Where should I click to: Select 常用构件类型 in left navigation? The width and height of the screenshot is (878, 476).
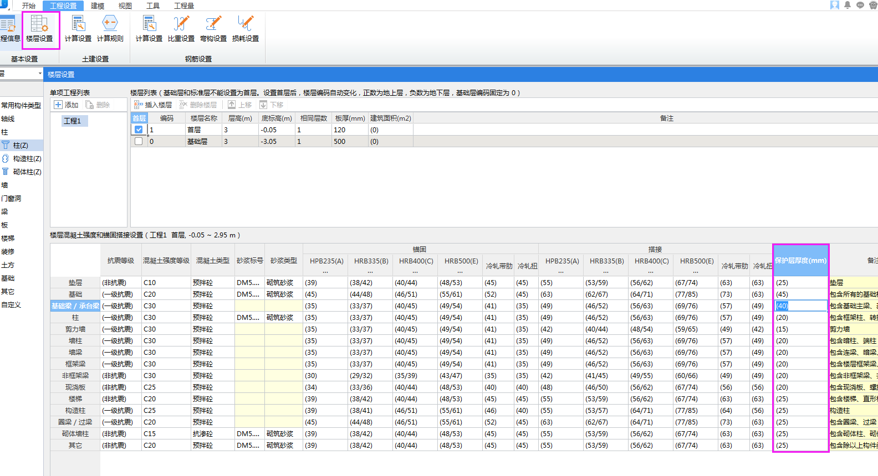pyautogui.click(x=21, y=105)
